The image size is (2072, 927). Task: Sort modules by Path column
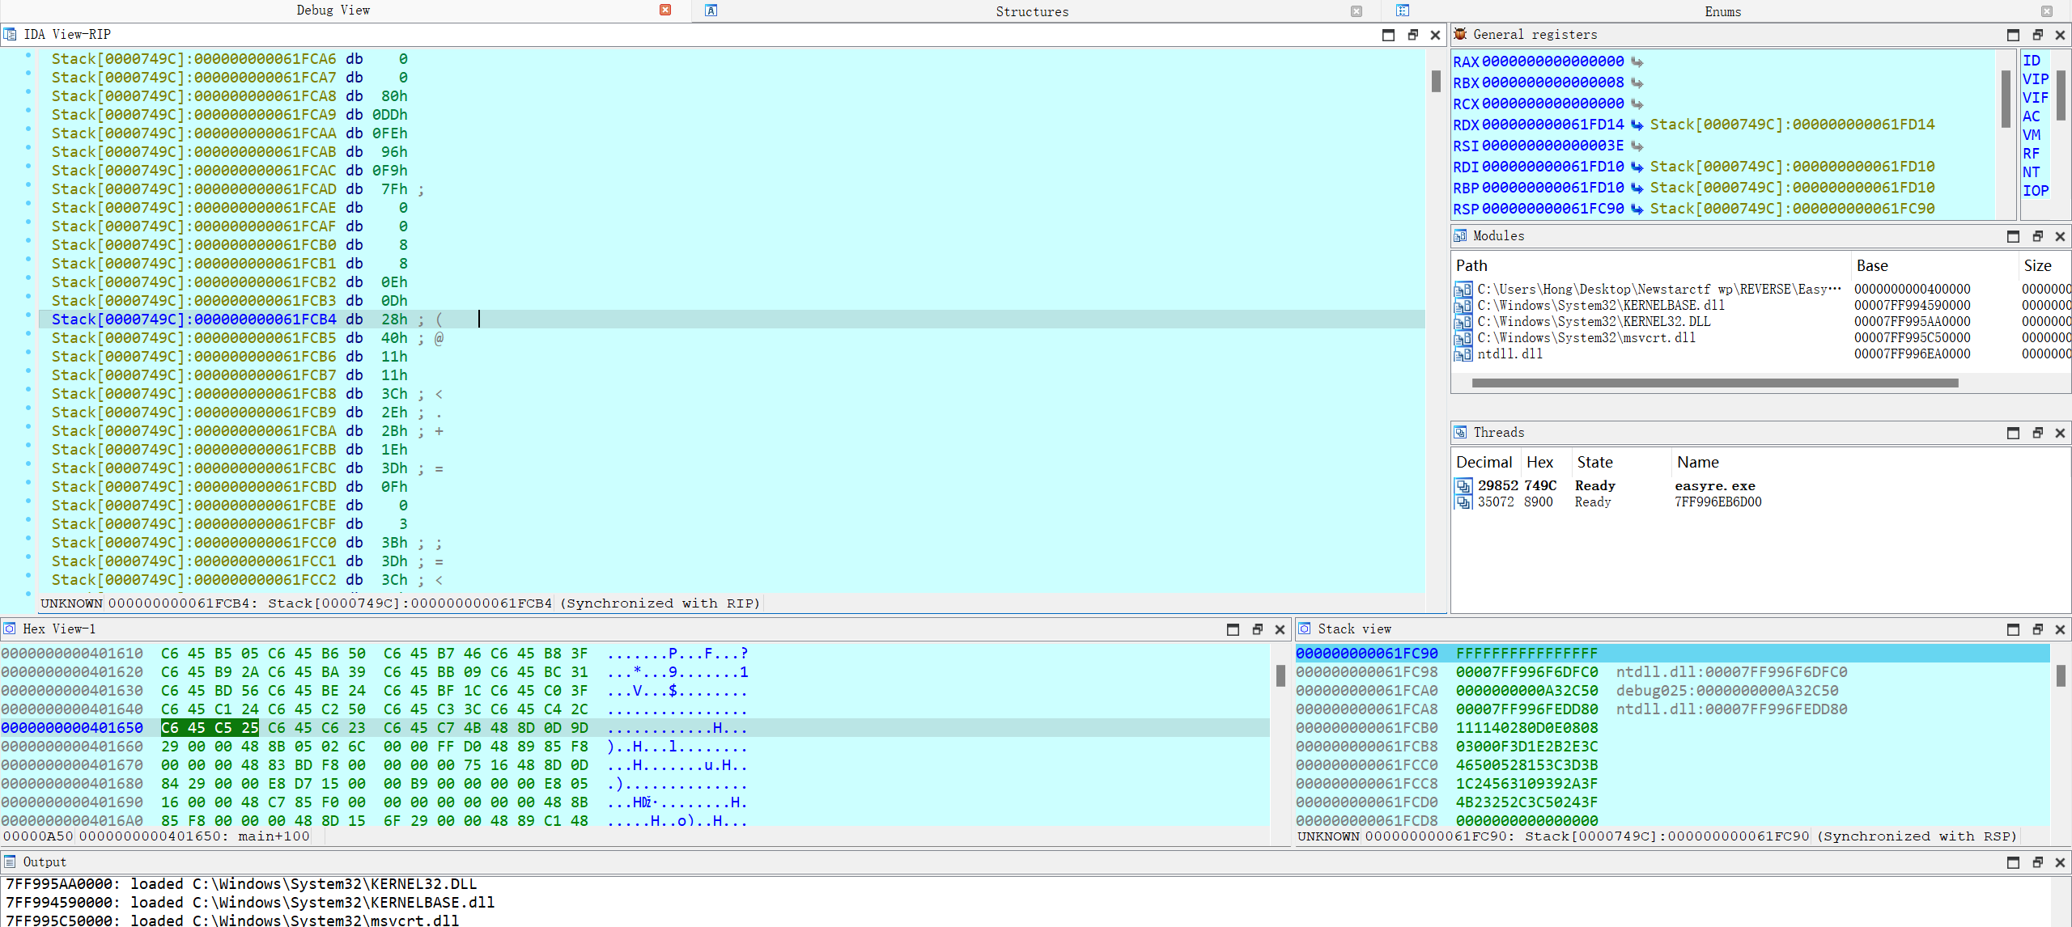[1650, 265]
